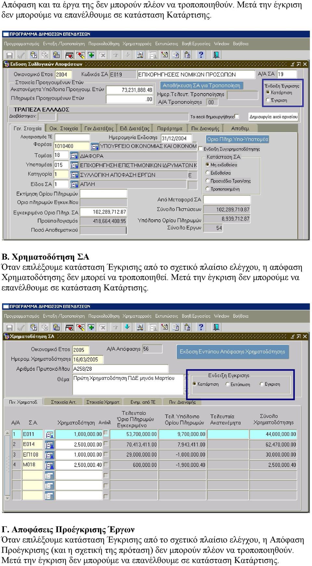Click print icon in Χρηματοδότηση ΣΑ toolbar
Screen dimensions: 312x566
140,327
